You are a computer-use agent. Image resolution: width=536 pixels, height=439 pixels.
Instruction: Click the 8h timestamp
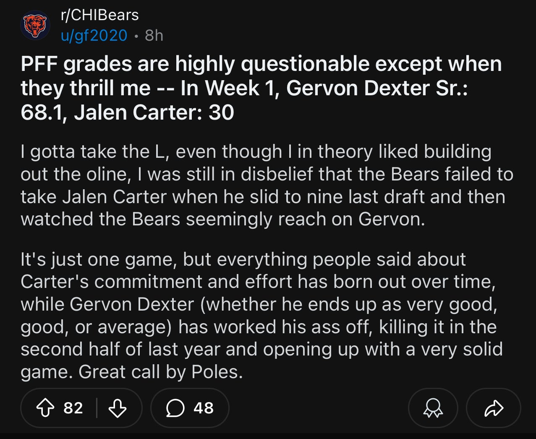pos(153,35)
